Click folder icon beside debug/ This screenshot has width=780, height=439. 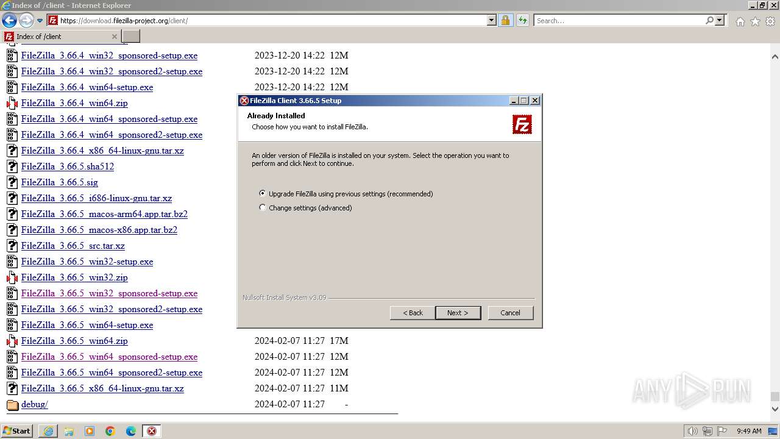(x=12, y=405)
